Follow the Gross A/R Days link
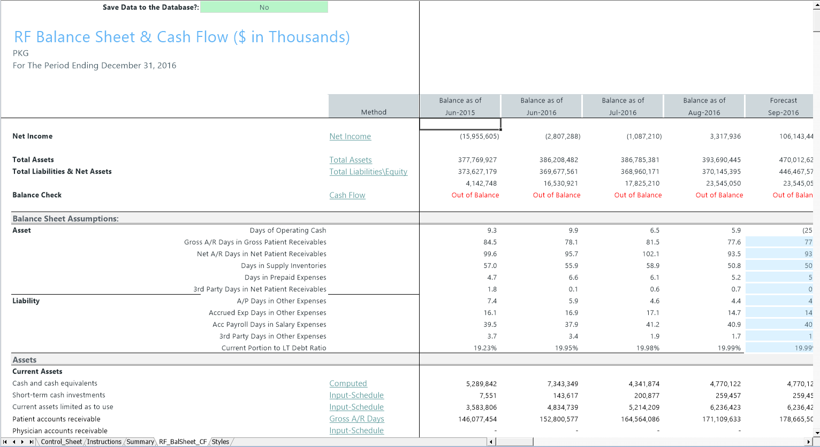Screen dimensions: 820x447 pos(356,419)
